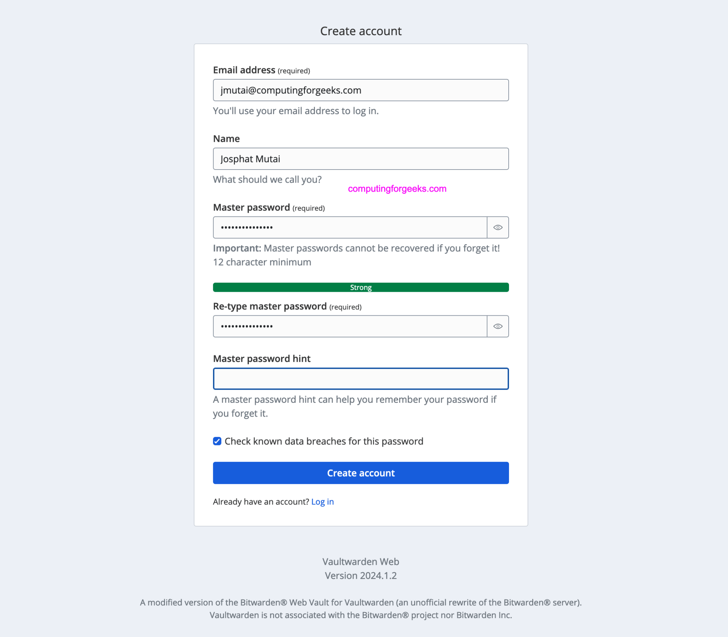728x637 pixels.
Task: Click the 'Version 2024.1.2' text
Action: [360, 576]
